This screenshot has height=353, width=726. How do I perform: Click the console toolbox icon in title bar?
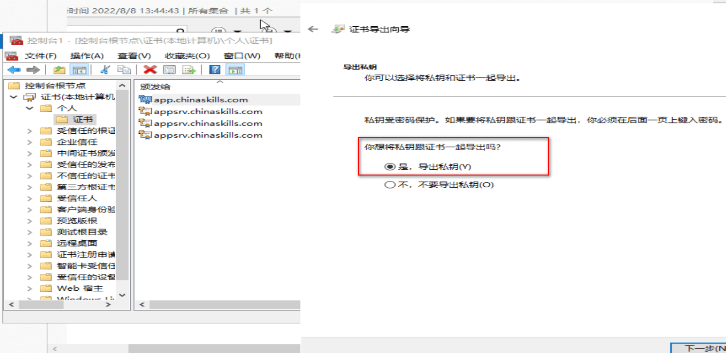(16, 40)
